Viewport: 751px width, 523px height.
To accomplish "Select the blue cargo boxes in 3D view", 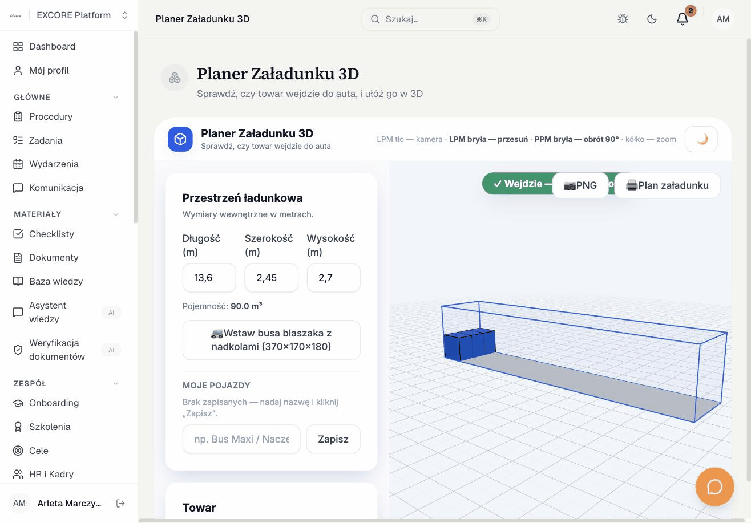I will click(470, 345).
